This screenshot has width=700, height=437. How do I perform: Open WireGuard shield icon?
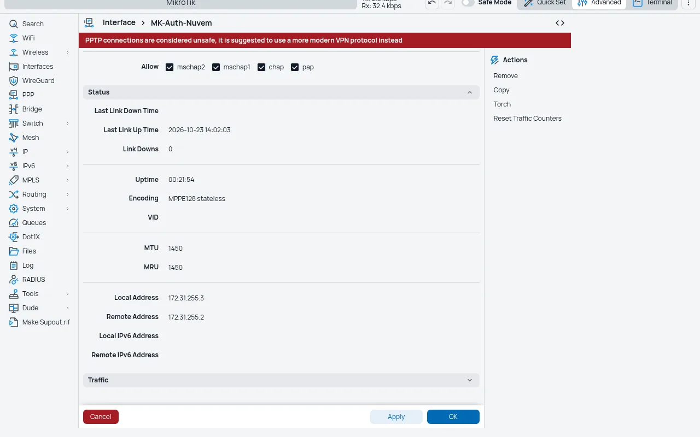click(x=14, y=81)
